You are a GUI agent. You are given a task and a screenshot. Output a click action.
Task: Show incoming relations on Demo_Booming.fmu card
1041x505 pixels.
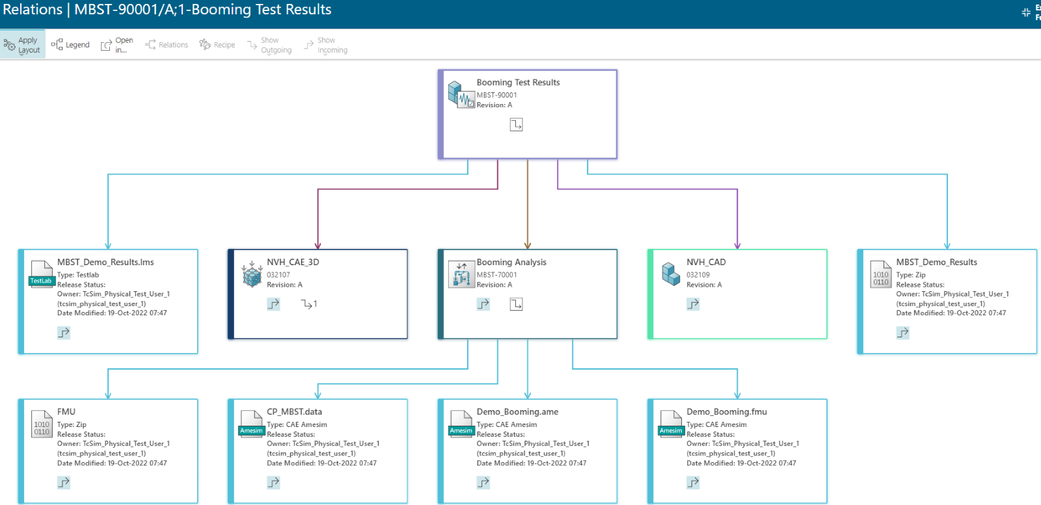pyautogui.click(x=693, y=482)
